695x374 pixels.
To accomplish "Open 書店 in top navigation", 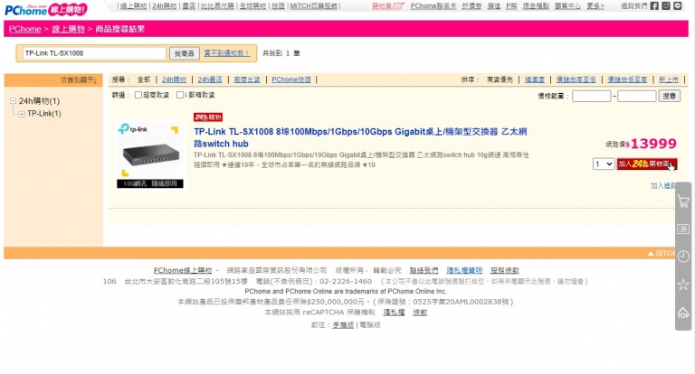I will 189,5.
